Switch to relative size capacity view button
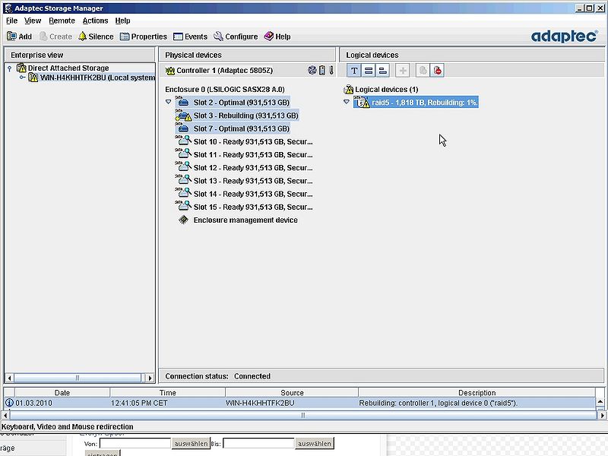Screen dimensions: 608x456 pos(383,71)
